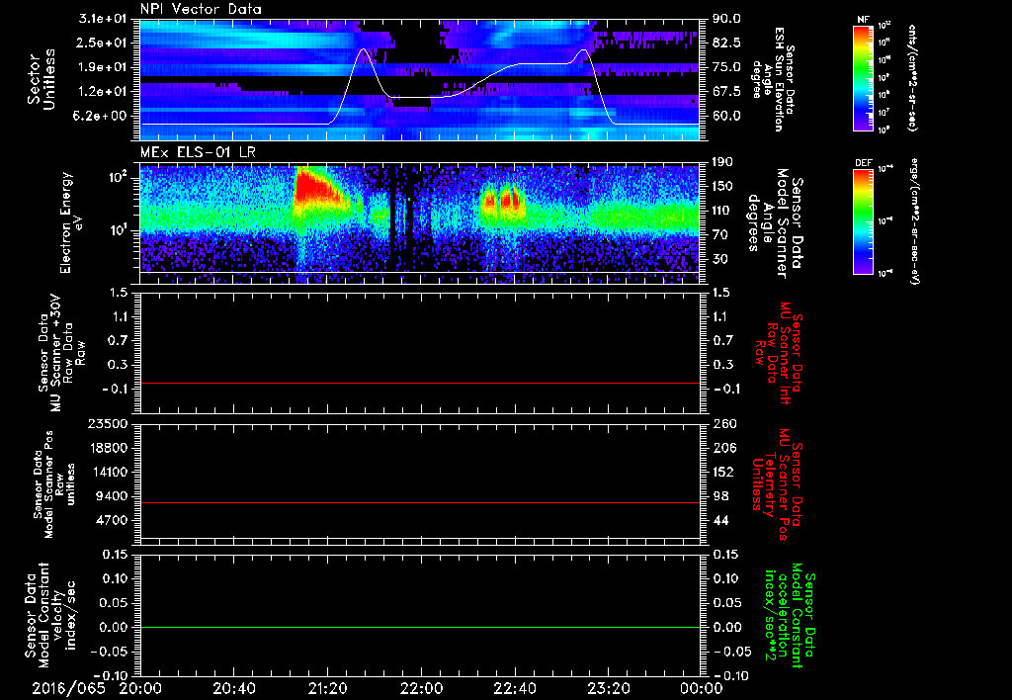This screenshot has width=1012, height=700.
Task: Click the NF flux color bar
Action: (x=864, y=77)
